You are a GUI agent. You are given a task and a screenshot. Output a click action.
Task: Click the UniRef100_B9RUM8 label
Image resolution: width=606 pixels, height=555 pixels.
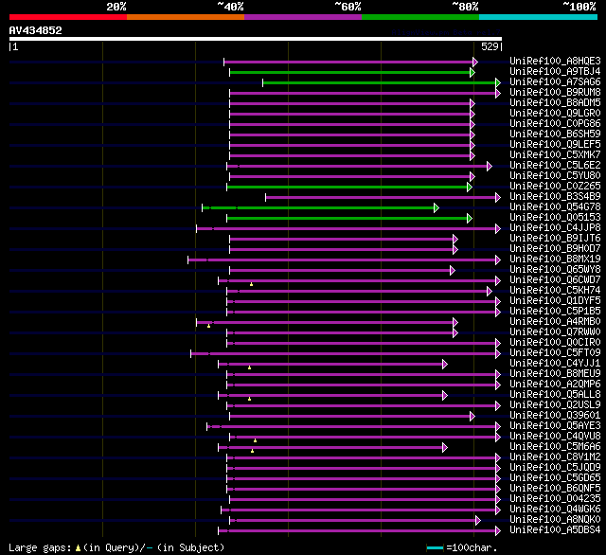[x=555, y=93]
